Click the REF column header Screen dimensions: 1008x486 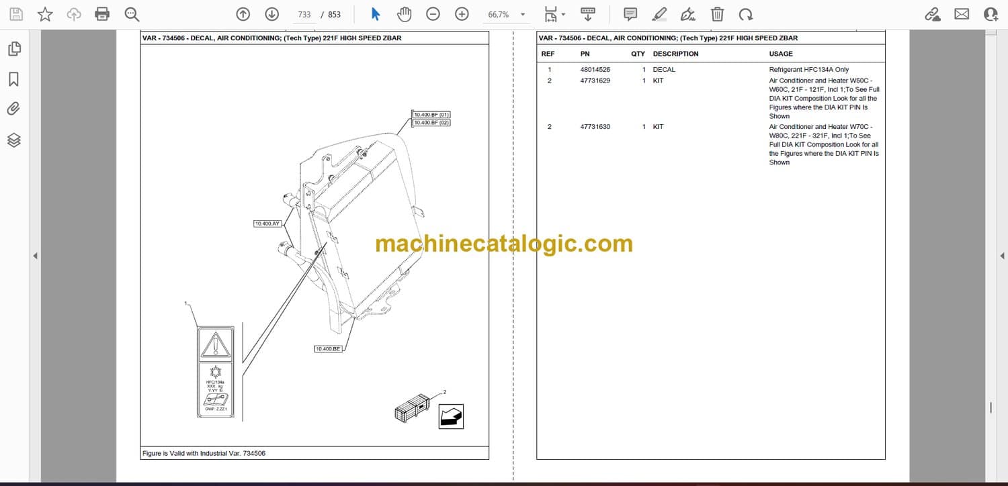click(x=548, y=54)
